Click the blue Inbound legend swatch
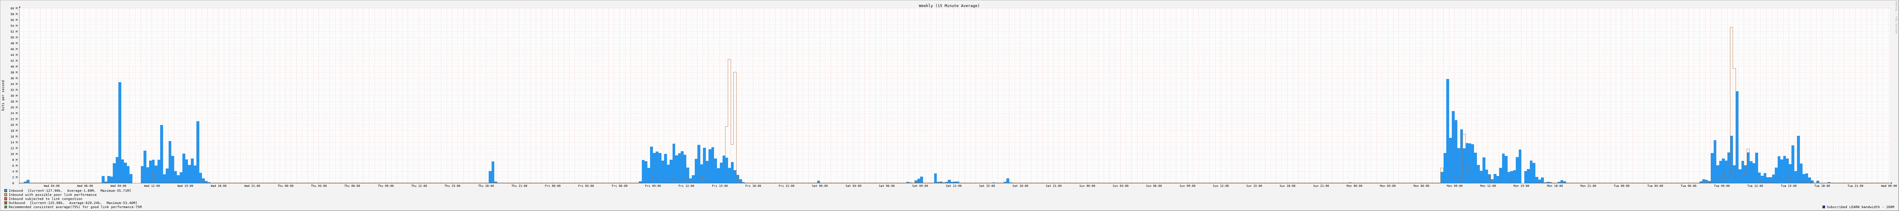 pos(6,190)
